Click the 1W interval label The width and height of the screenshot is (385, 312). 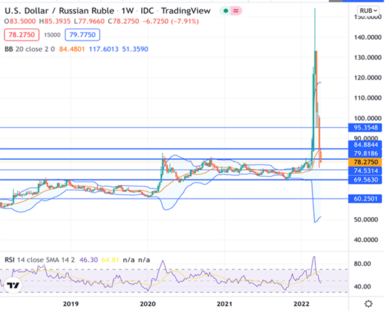pyautogui.click(x=128, y=11)
